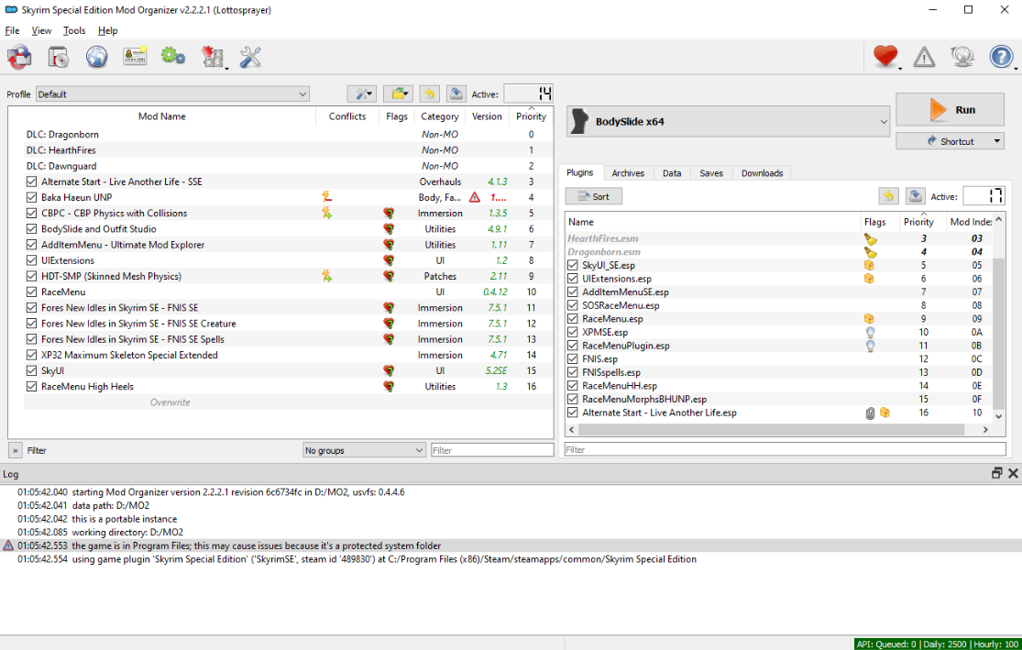Click the Baka Haeun UNP version warning icon
Viewport: 1022px width, 650px height.
[475, 197]
